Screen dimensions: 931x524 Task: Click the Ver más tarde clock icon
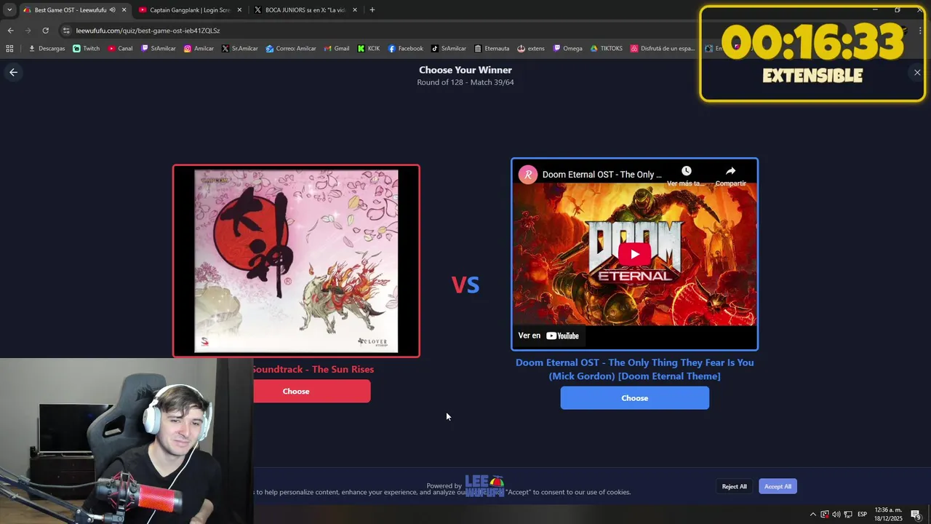(x=686, y=171)
